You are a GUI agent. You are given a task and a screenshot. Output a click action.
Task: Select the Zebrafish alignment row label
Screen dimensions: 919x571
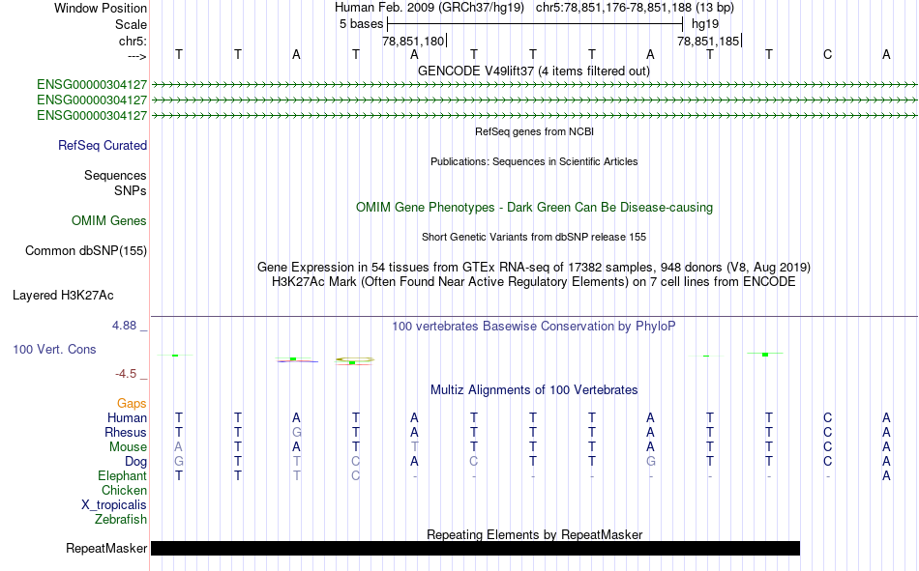click(x=121, y=520)
